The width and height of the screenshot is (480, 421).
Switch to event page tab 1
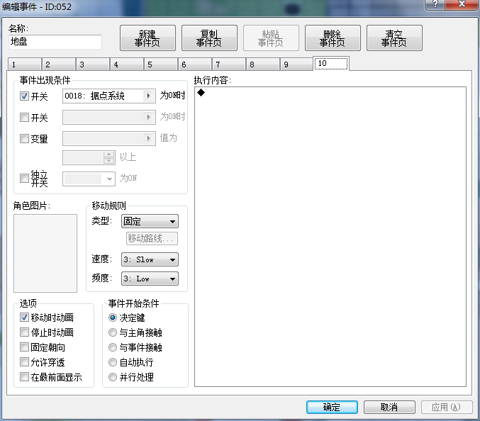pos(25,64)
